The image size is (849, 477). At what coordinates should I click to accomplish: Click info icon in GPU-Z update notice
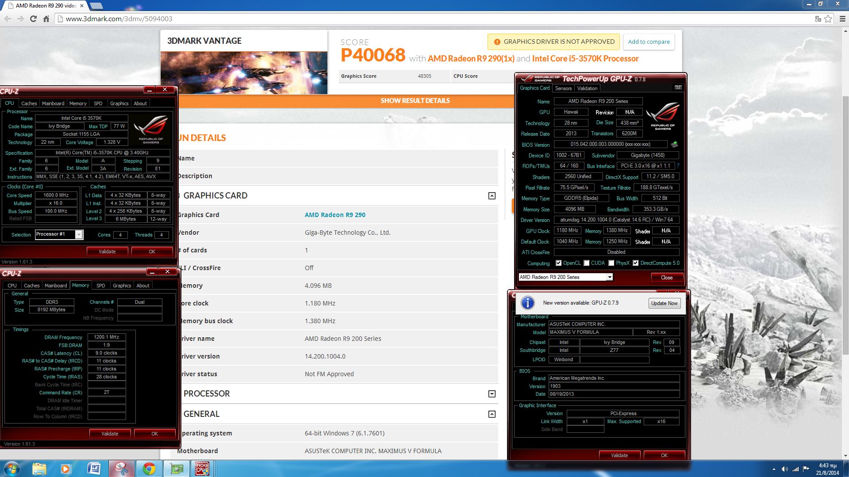tap(527, 303)
